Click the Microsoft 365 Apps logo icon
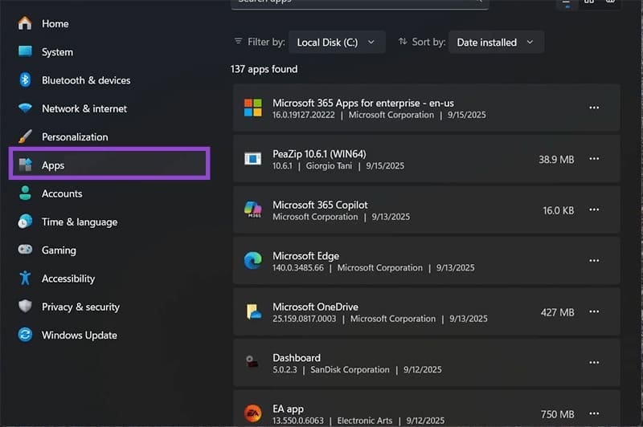Screen dimensions: 643x427 coord(253,108)
